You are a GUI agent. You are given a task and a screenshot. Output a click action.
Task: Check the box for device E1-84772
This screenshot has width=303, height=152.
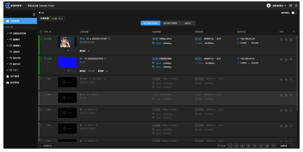tap(41, 125)
